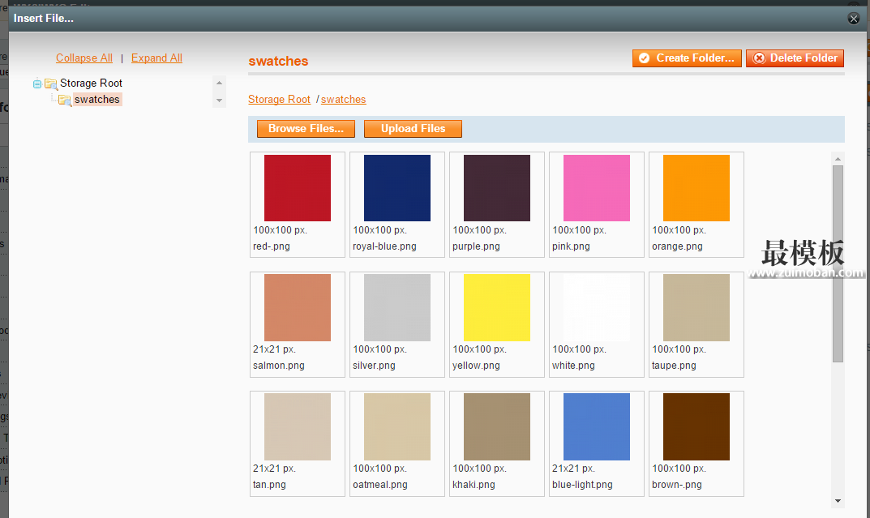Select the purple swatch thumbnail
The width and height of the screenshot is (870, 518).
tap(497, 188)
